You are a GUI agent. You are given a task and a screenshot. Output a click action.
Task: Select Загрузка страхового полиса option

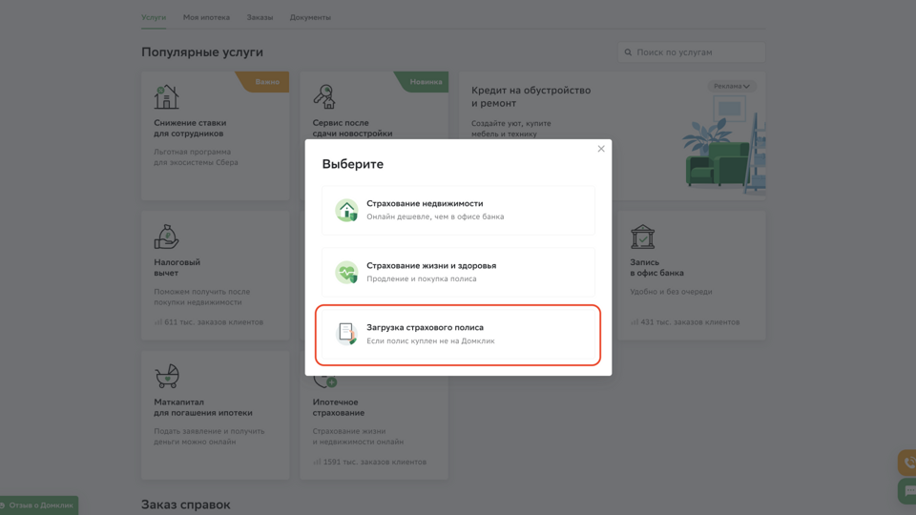458,334
